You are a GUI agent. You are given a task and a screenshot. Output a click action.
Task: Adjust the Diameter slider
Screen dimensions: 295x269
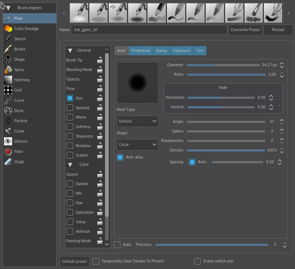coord(223,65)
